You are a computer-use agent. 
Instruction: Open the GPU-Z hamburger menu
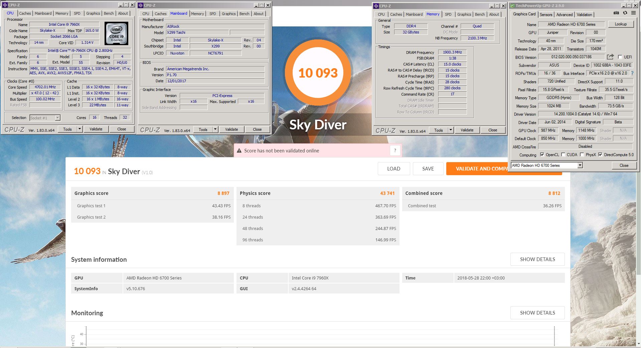633,13
